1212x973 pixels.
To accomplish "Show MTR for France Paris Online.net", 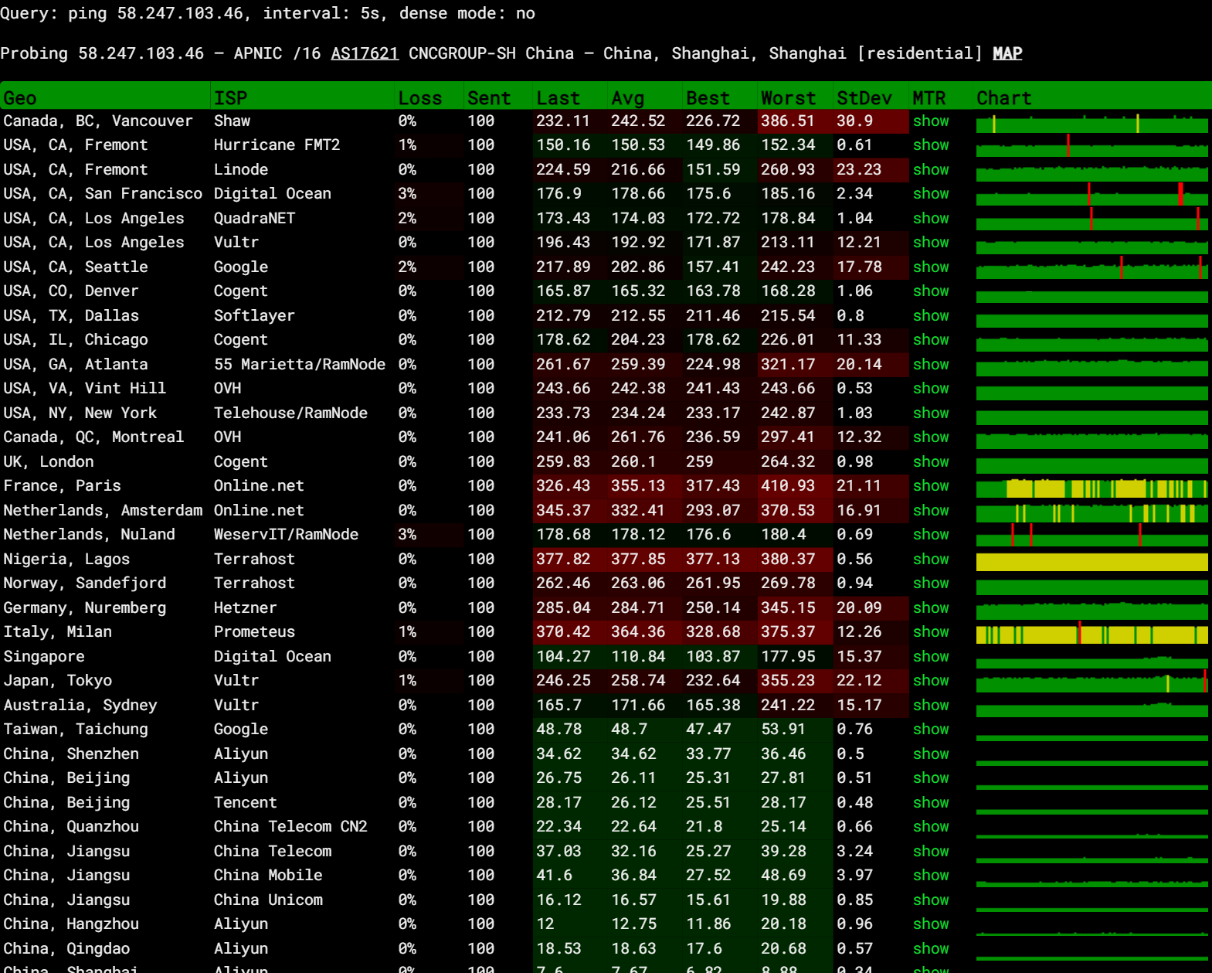I will (x=930, y=486).
